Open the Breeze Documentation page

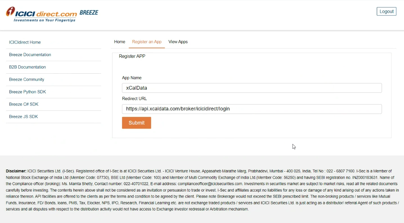click(x=30, y=54)
